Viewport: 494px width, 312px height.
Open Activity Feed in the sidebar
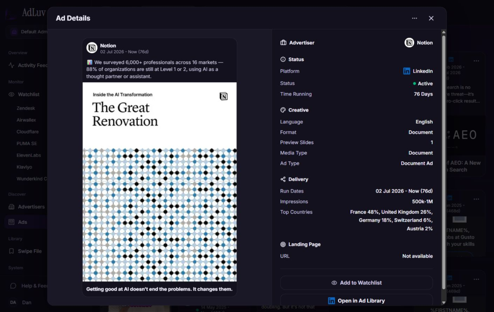pyautogui.click(x=28, y=65)
